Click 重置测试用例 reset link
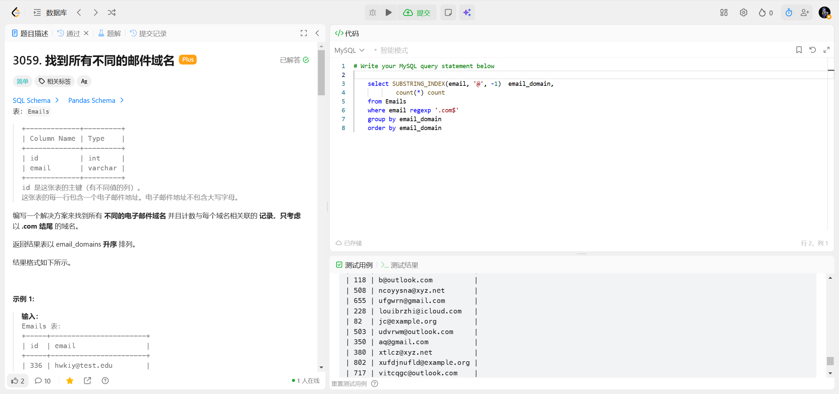Screen dimensions: 839x394 (x=349, y=384)
